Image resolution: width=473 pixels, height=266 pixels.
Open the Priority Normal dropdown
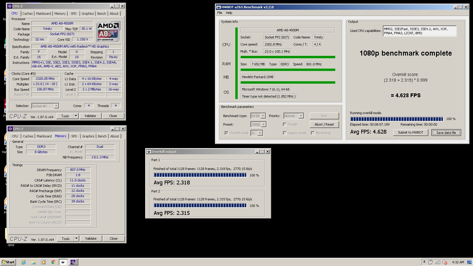(294, 116)
